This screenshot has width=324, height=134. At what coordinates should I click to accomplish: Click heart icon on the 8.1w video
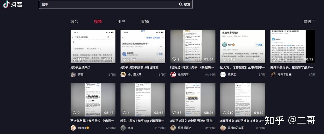(x=224, y=59)
